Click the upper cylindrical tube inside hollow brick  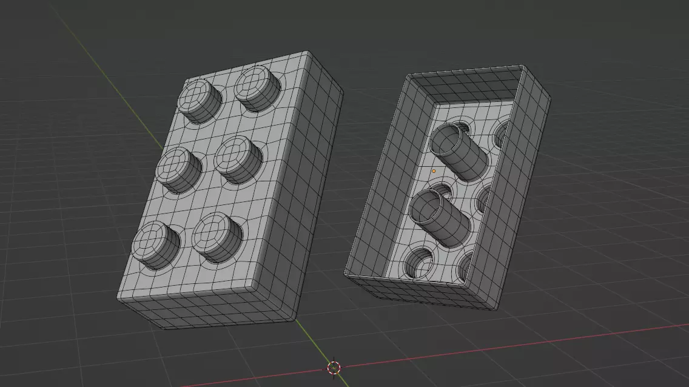click(x=459, y=152)
